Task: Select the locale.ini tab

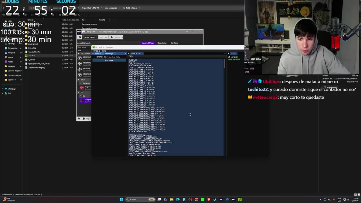Action: tap(135, 54)
